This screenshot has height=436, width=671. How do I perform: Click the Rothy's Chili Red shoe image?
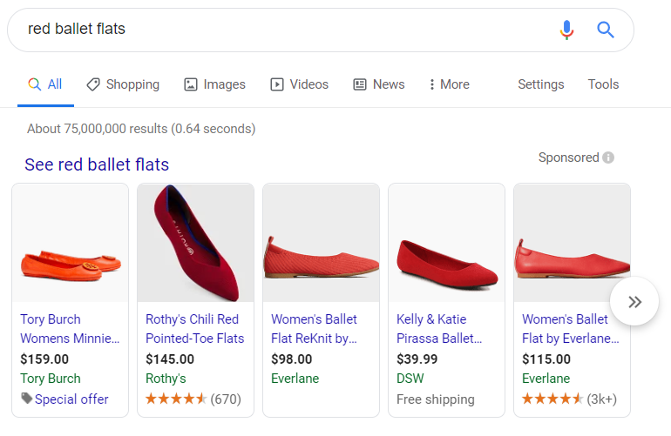pos(195,244)
